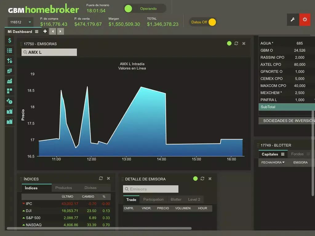Click the Índices panel drag handle
The image size is (315, 236).
(21, 179)
